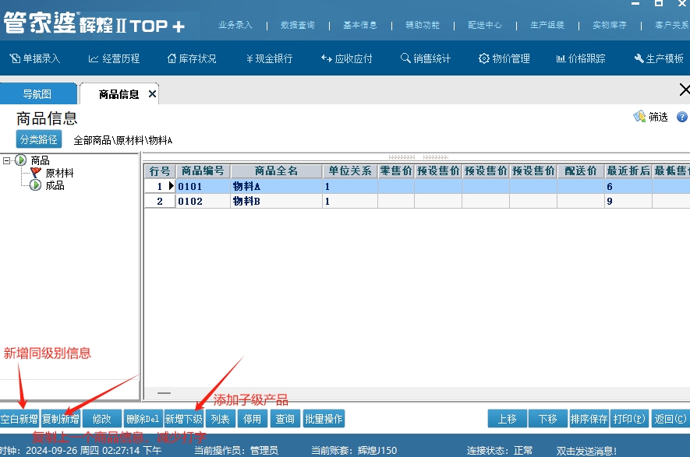690x457 pixels.
Task: Click the 复制新增 button
Action: pos(61,419)
